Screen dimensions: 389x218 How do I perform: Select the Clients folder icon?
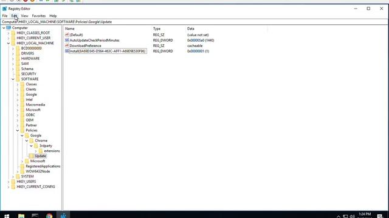pos(22,89)
